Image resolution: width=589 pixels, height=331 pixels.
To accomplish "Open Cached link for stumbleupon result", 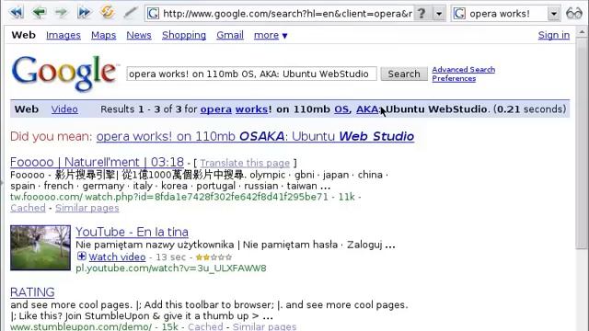I will click(x=205, y=326).
